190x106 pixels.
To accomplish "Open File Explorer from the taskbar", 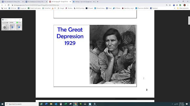I will [x=51, y=104].
